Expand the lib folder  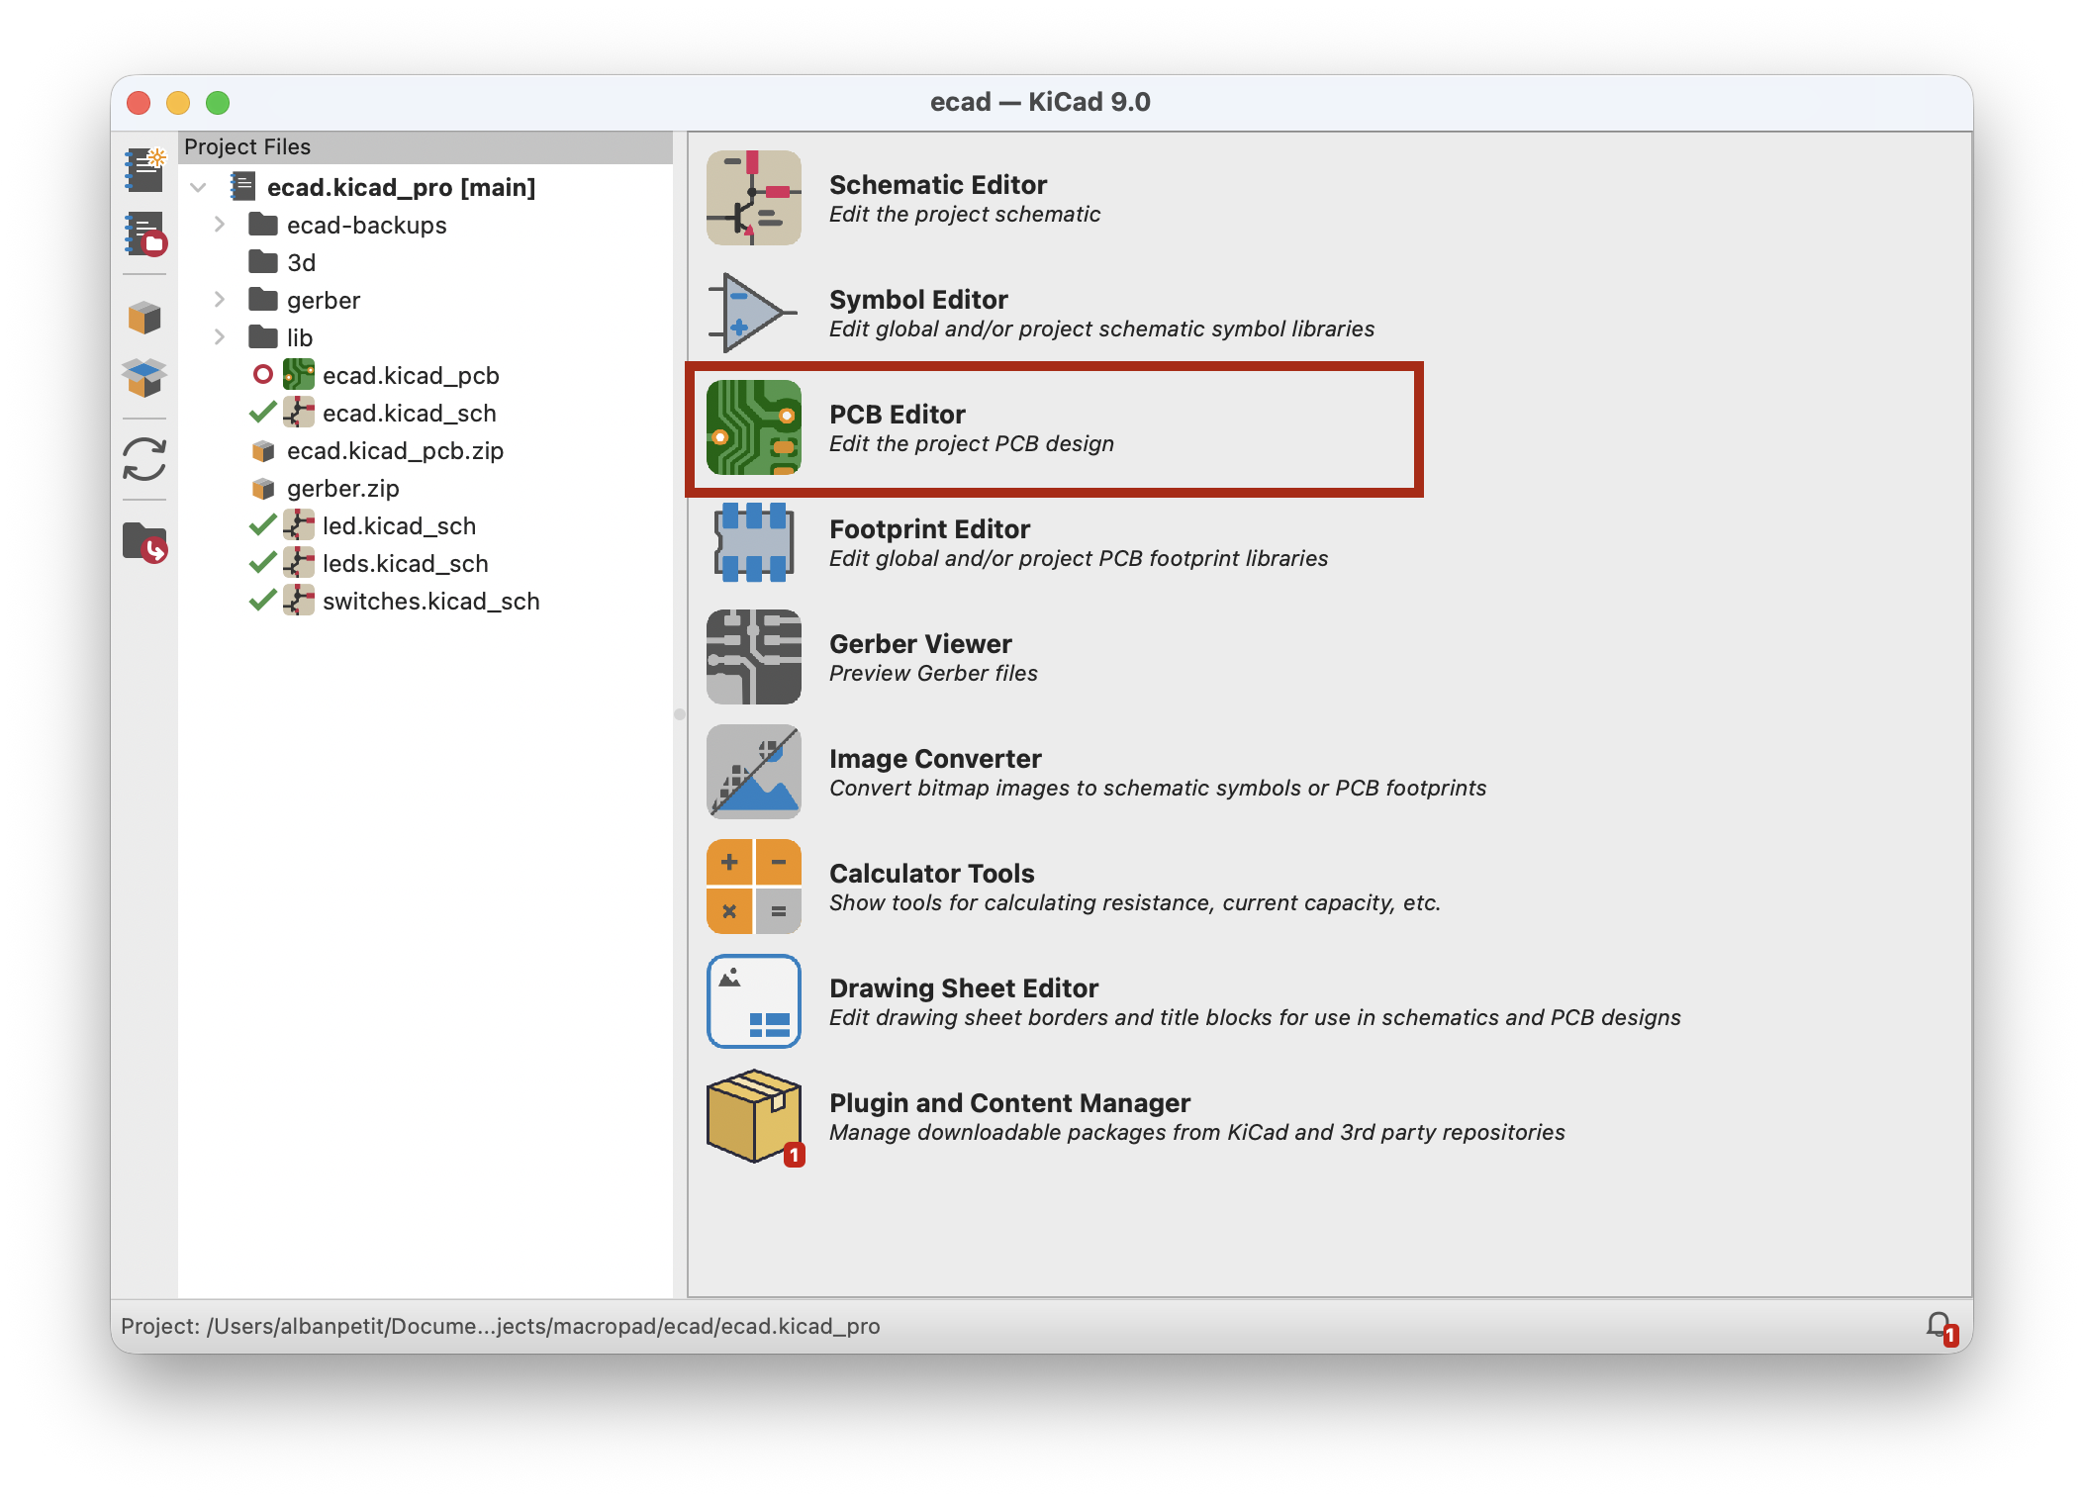tap(220, 337)
